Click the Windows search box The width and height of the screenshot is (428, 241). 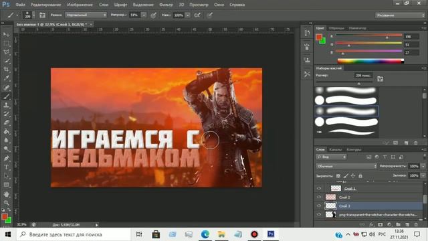(x=74, y=234)
